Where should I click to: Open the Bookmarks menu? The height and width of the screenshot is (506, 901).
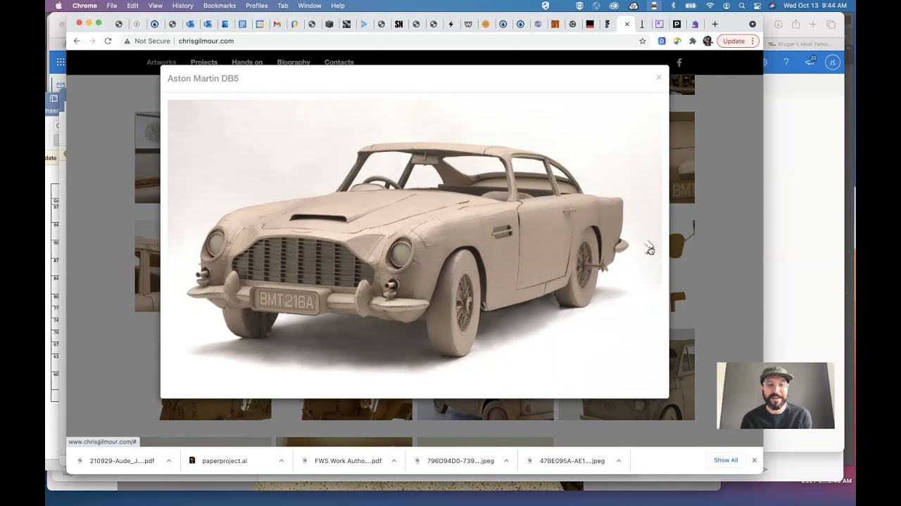pyautogui.click(x=220, y=6)
